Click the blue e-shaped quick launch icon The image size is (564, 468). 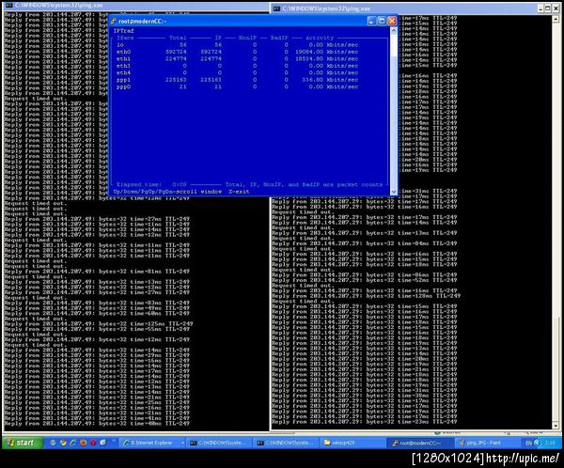(x=73, y=443)
